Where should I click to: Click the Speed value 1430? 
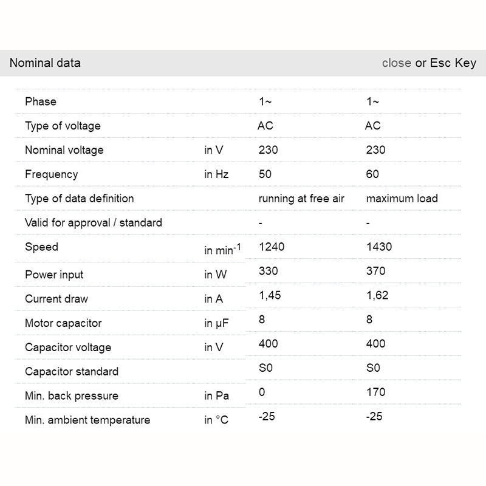tap(379, 247)
